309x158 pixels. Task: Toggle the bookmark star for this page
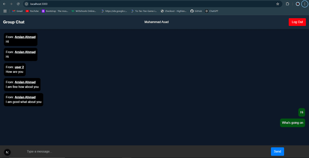277,4
